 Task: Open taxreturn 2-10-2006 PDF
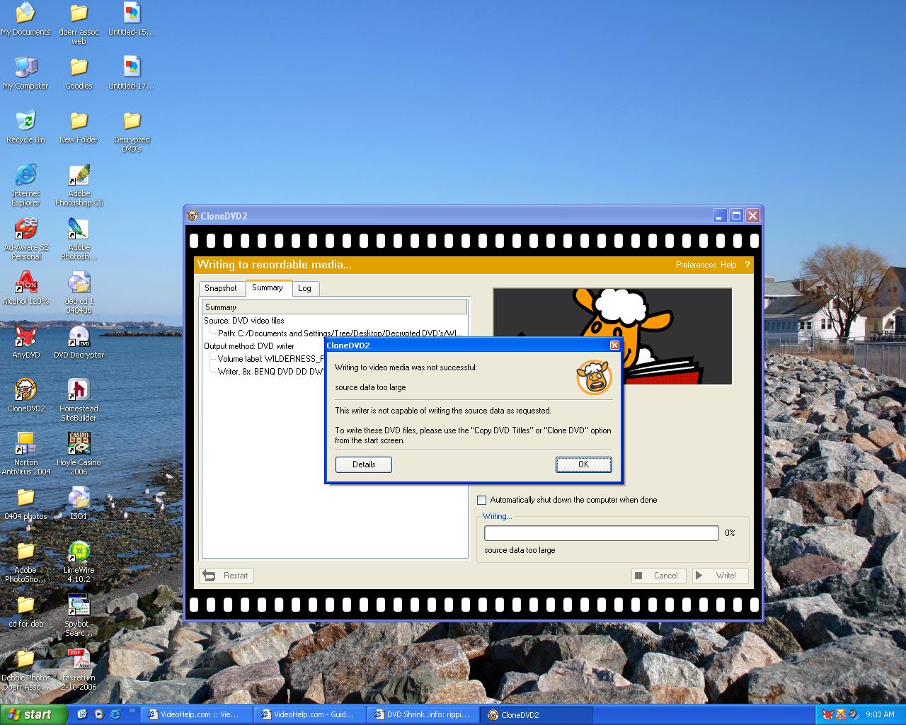pos(79,669)
